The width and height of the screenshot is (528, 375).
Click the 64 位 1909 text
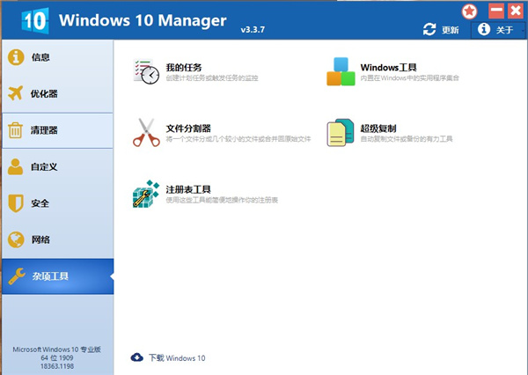point(57,357)
